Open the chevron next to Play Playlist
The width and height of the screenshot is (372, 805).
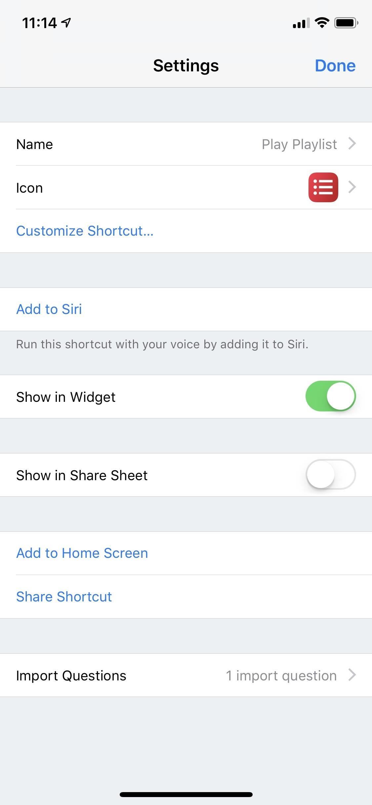click(x=352, y=144)
